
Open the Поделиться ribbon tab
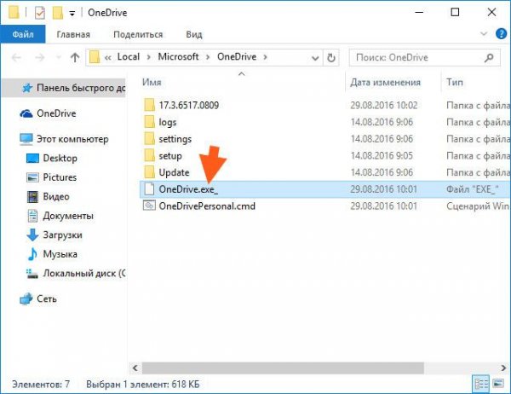pos(138,34)
